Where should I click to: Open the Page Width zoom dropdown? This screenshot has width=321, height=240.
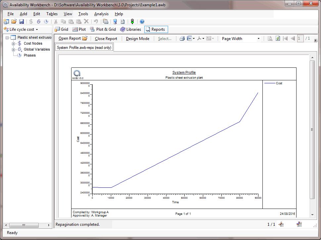258,39
